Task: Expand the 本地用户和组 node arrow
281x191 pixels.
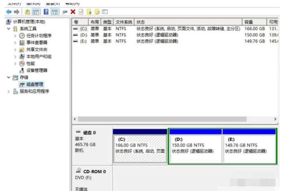Action: (x=15, y=56)
